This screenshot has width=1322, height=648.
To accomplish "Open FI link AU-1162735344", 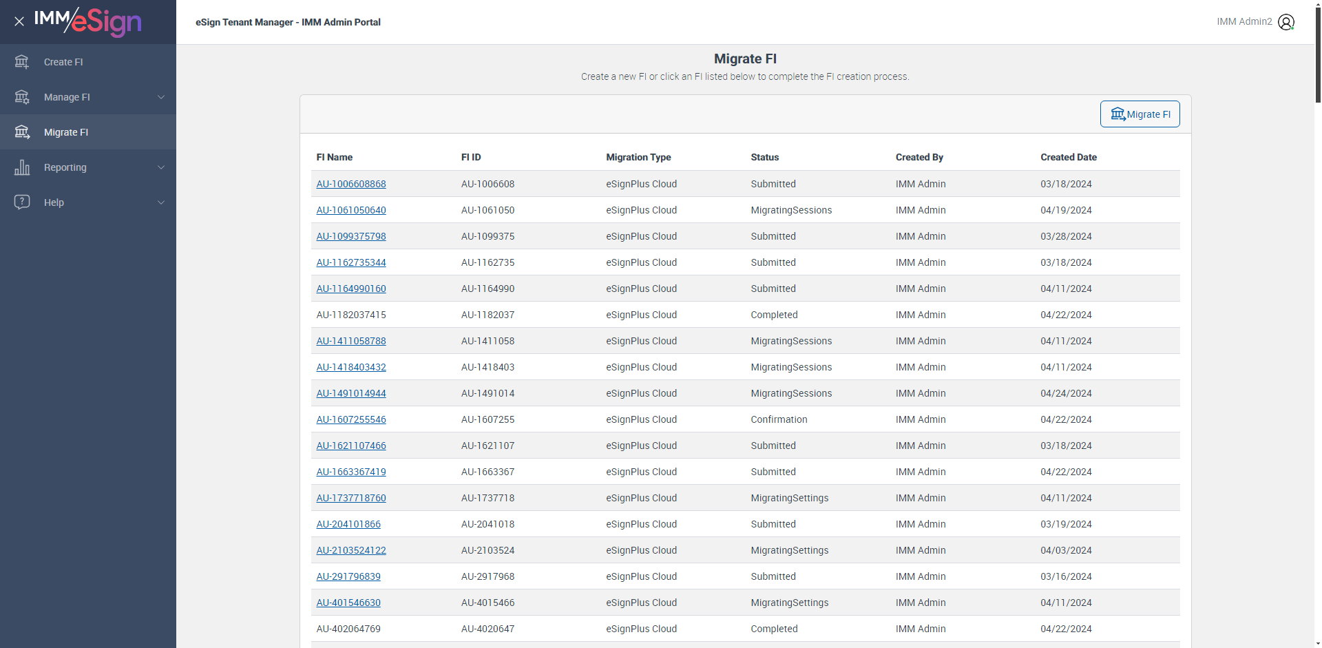I will click(x=351, y=262).
